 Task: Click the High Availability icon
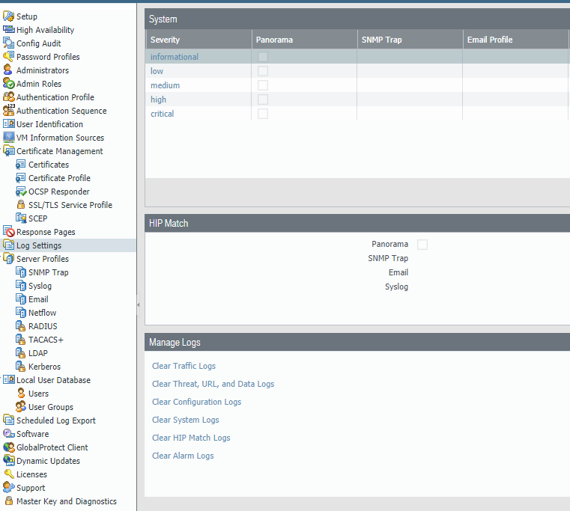[9, 30]
